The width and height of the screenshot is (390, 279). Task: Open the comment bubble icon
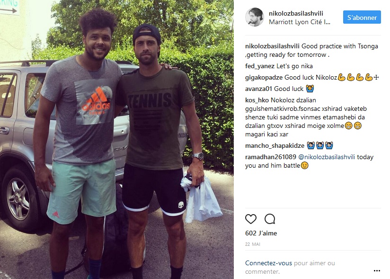coord(270,219)
